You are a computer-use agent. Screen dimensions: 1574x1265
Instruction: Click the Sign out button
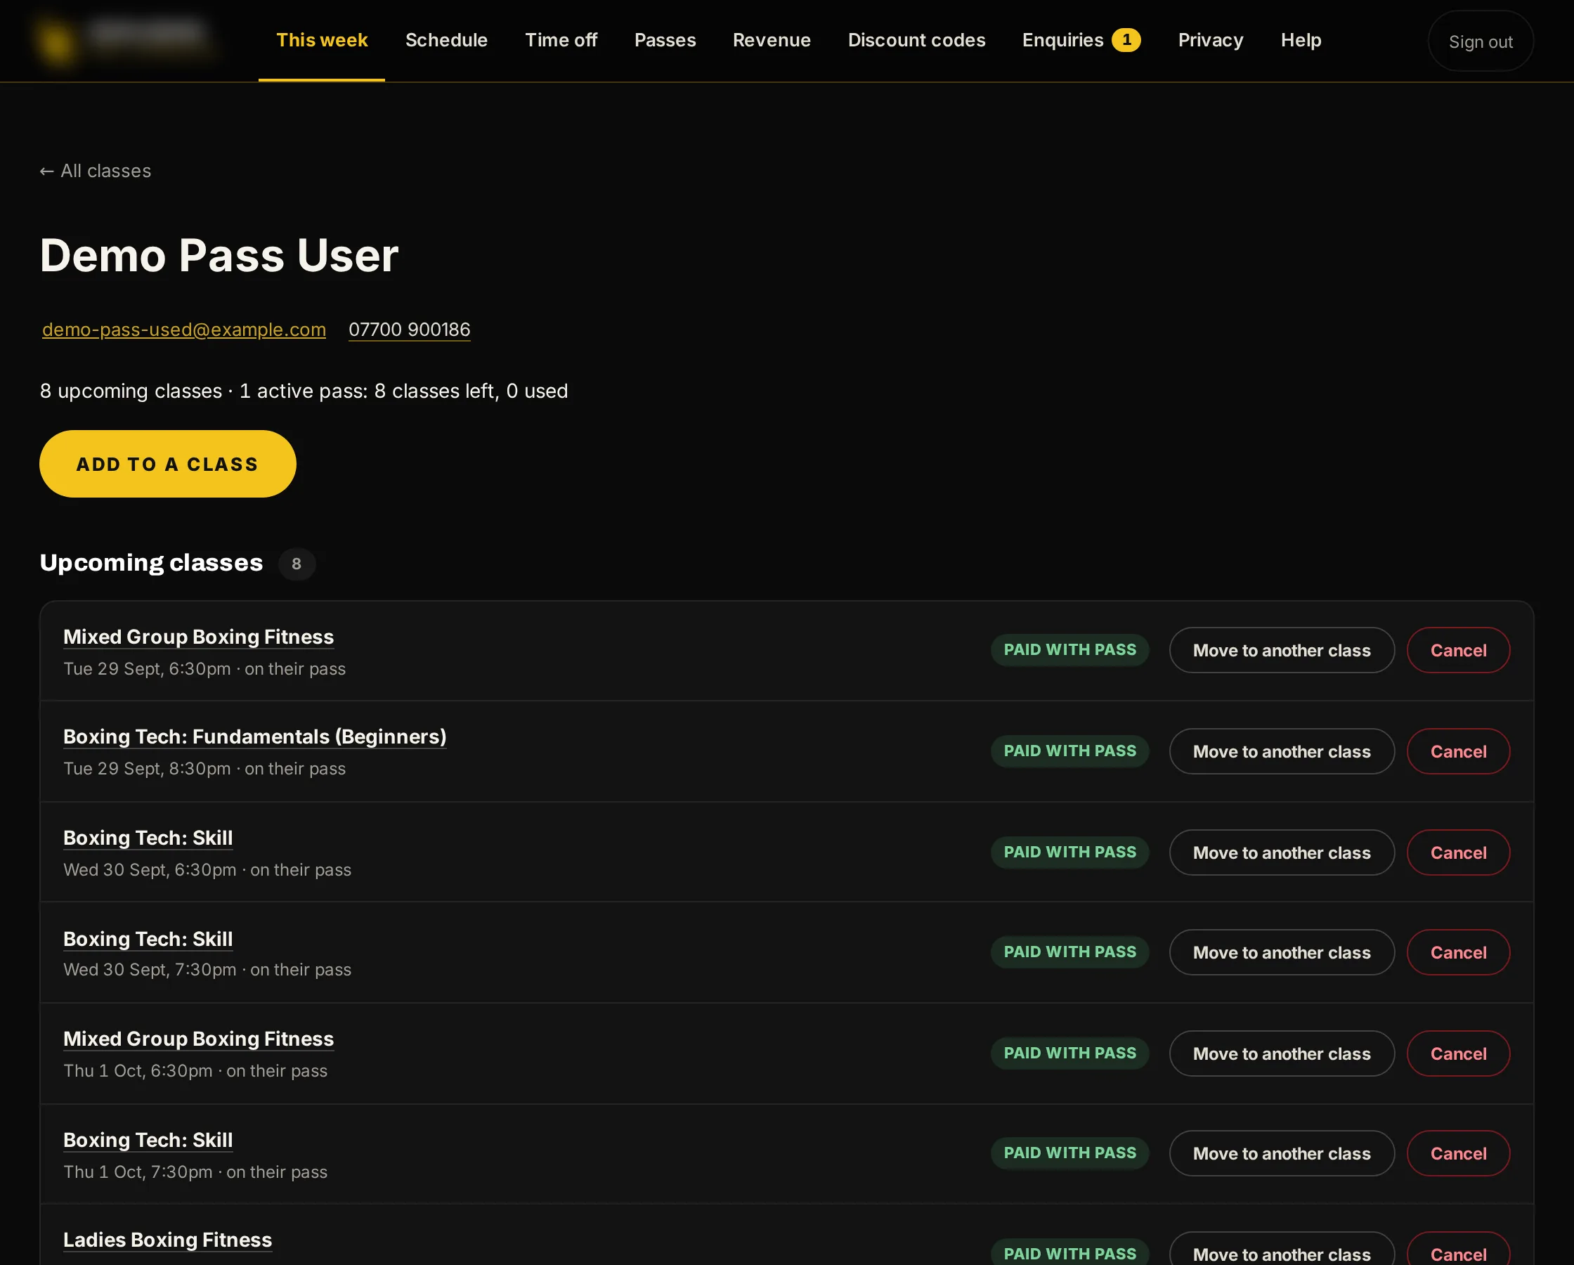click(x=1480, y=41)
